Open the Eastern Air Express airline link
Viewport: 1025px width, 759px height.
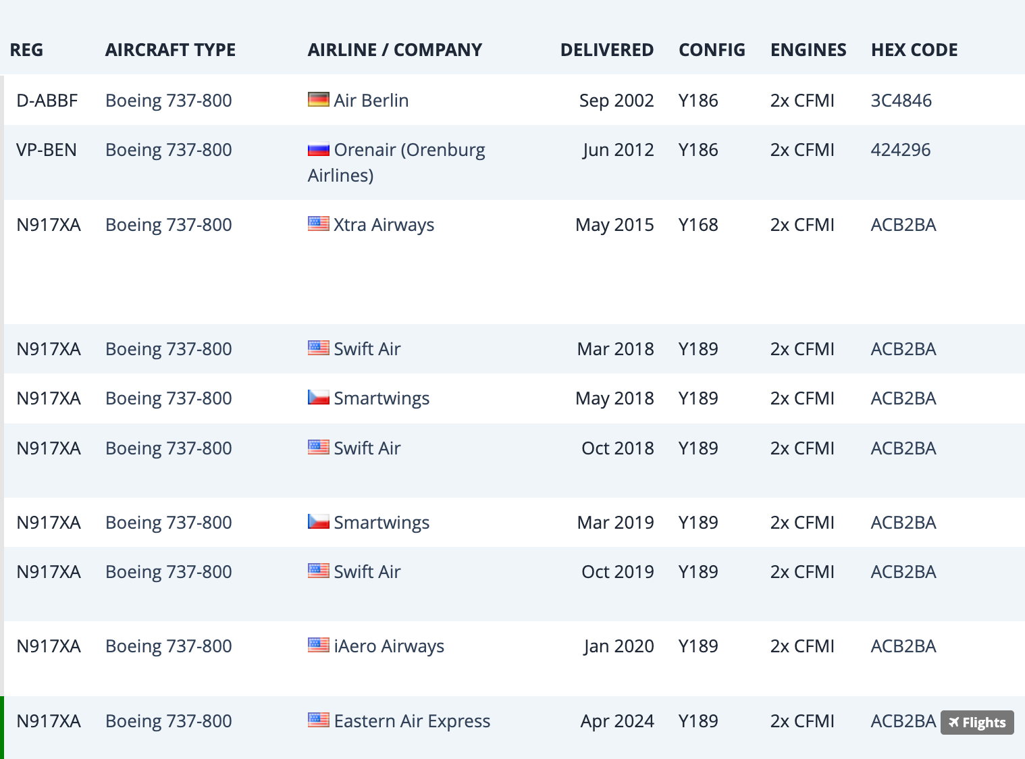(412, 721)
